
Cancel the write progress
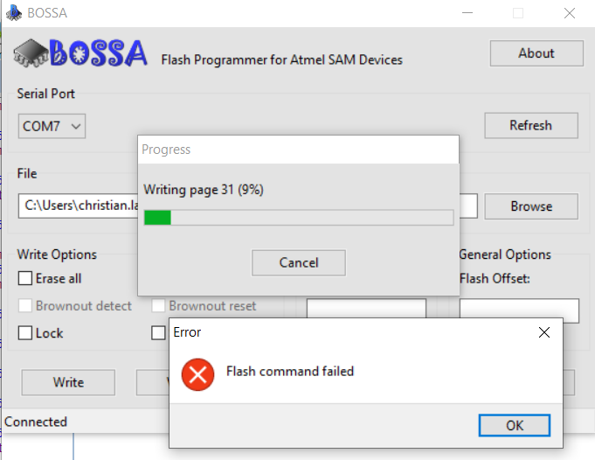point(298,262)
